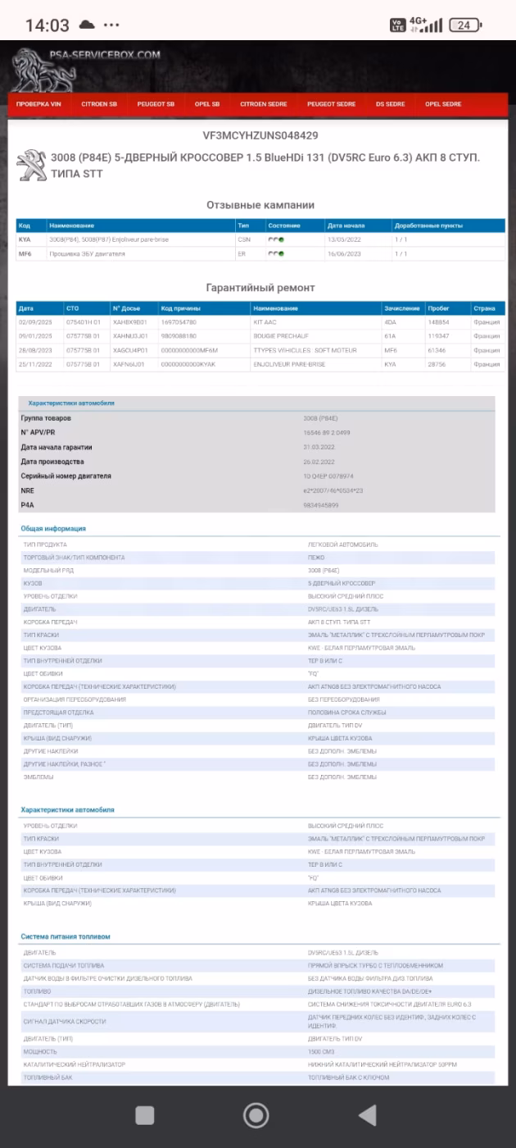Click the cause code 9809088180
Viewport: 516px width, 1148px height.
(179, 336)
